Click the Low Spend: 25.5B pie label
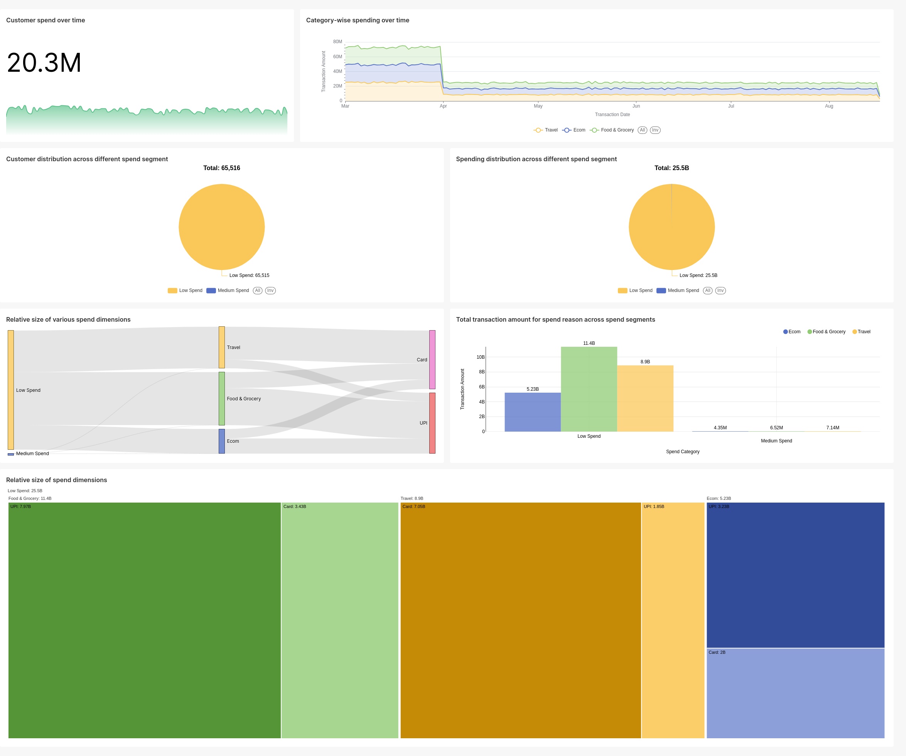 point(698,275)
